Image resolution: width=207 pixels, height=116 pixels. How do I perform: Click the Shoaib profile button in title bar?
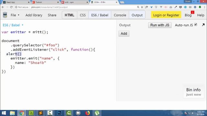188,1
